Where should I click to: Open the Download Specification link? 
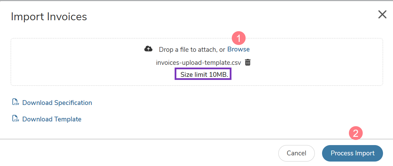pos(57,103)
